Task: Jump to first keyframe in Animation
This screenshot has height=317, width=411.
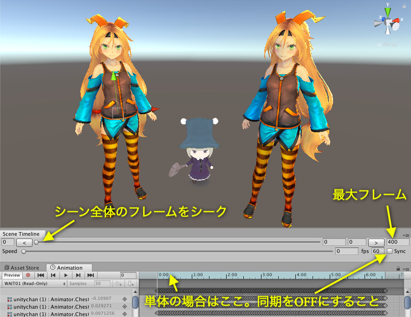Action: coord(40,275)
